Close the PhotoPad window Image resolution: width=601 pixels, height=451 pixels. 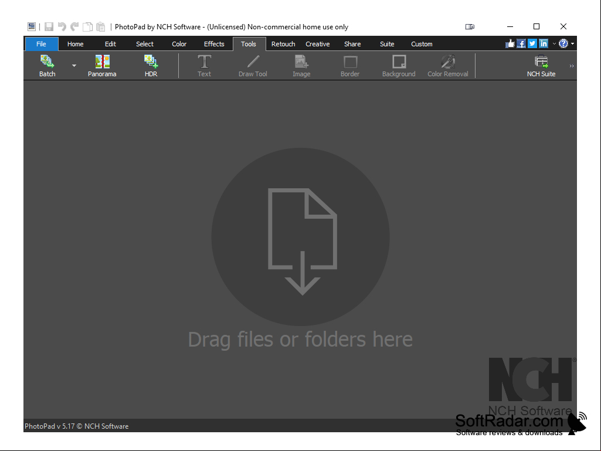pos(563,26)
